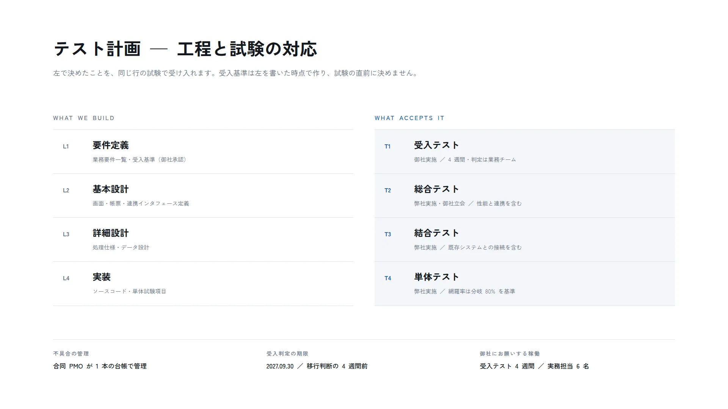The width and height of the screenshot is (728, 409).
Task: Click the footer label 受入判定の期限
Action: tap(287, 354)
